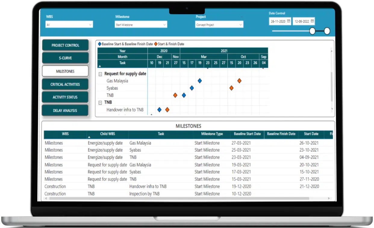Click the Child WBS column sort arrow

click(x=89, y=137)
